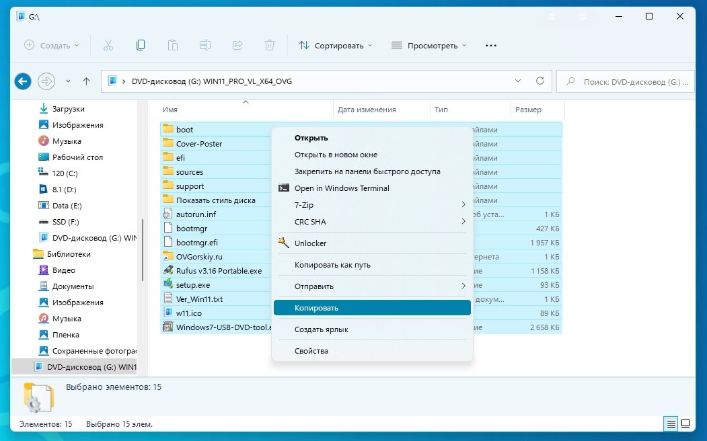Select the setup.exe file icon
This screenshot has width=707, height=441.
(x=168, y=284)
